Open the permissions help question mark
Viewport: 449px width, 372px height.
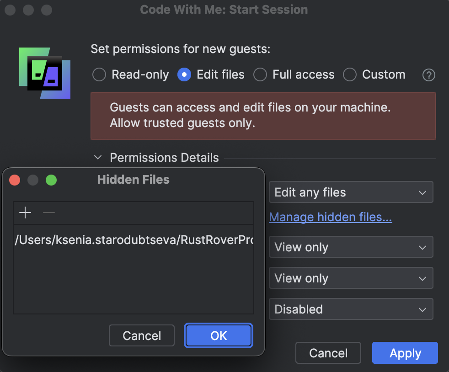coord(428,75)
